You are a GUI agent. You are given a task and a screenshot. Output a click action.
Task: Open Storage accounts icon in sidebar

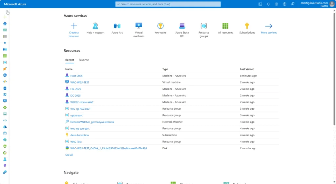coord(5,114)
